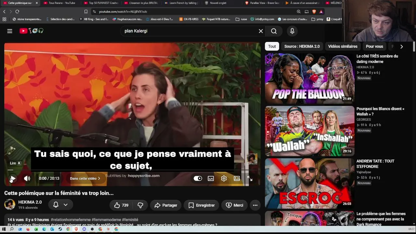Select the 'Vidéos similaires' chip
416x234 pixels.
point(343,46)
